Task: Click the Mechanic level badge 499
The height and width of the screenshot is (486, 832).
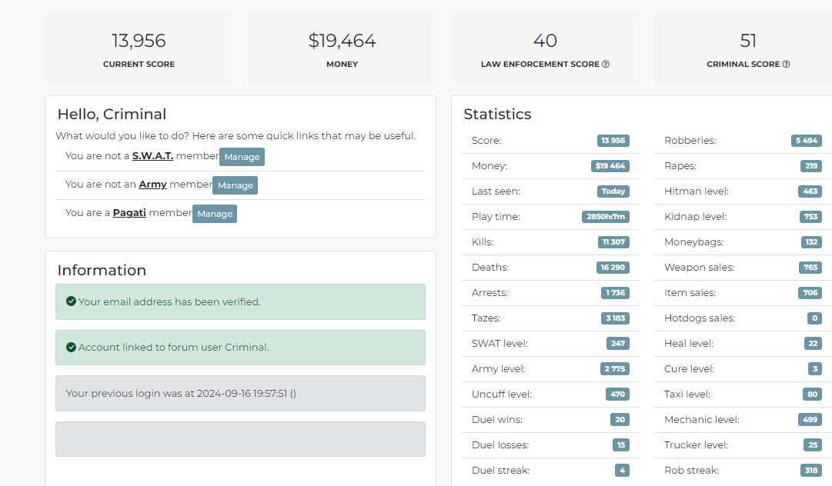Action: tap(810, 421)
